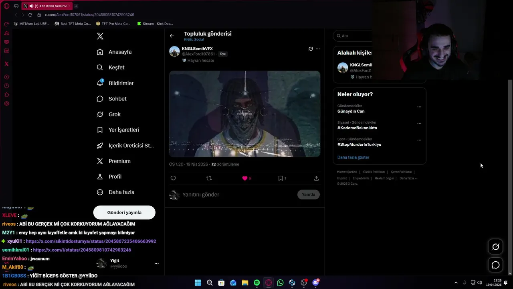Open WhatsApp from the taskbar

[280, 283]
